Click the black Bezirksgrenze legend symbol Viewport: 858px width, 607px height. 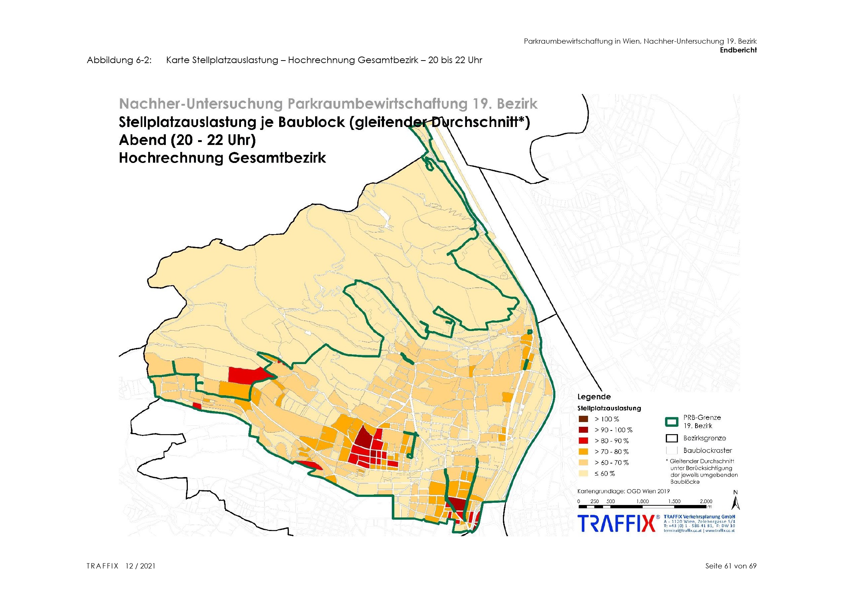[x=672, y=438]
